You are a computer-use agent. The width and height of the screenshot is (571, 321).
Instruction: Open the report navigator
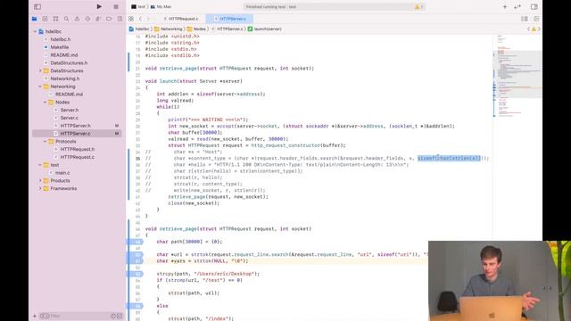coord(120,19)
